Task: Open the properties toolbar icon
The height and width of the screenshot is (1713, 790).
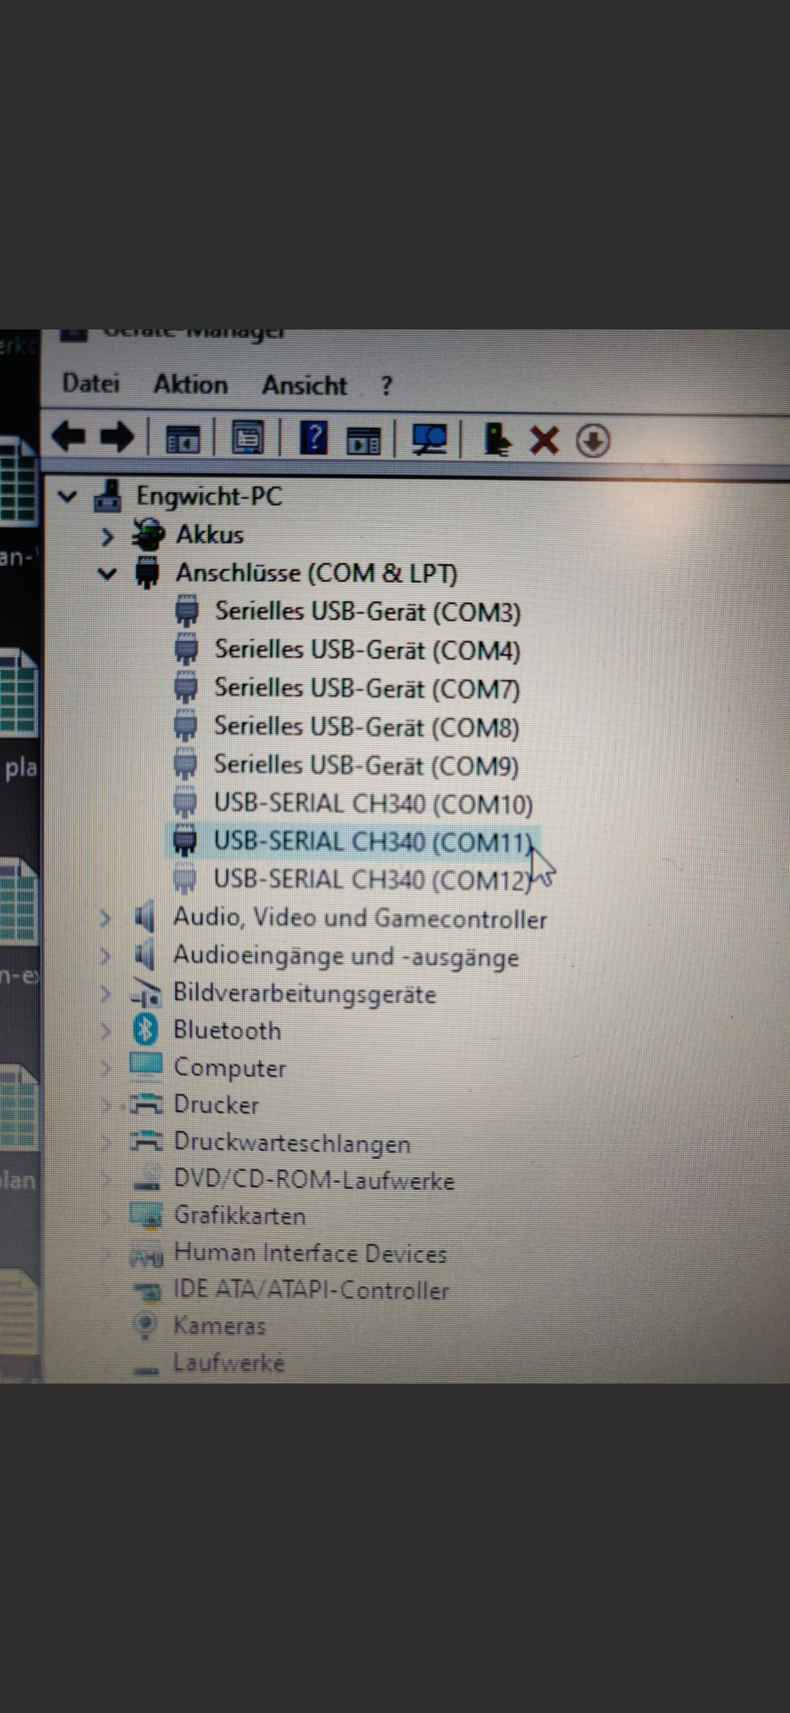Action: pos(248,439)
